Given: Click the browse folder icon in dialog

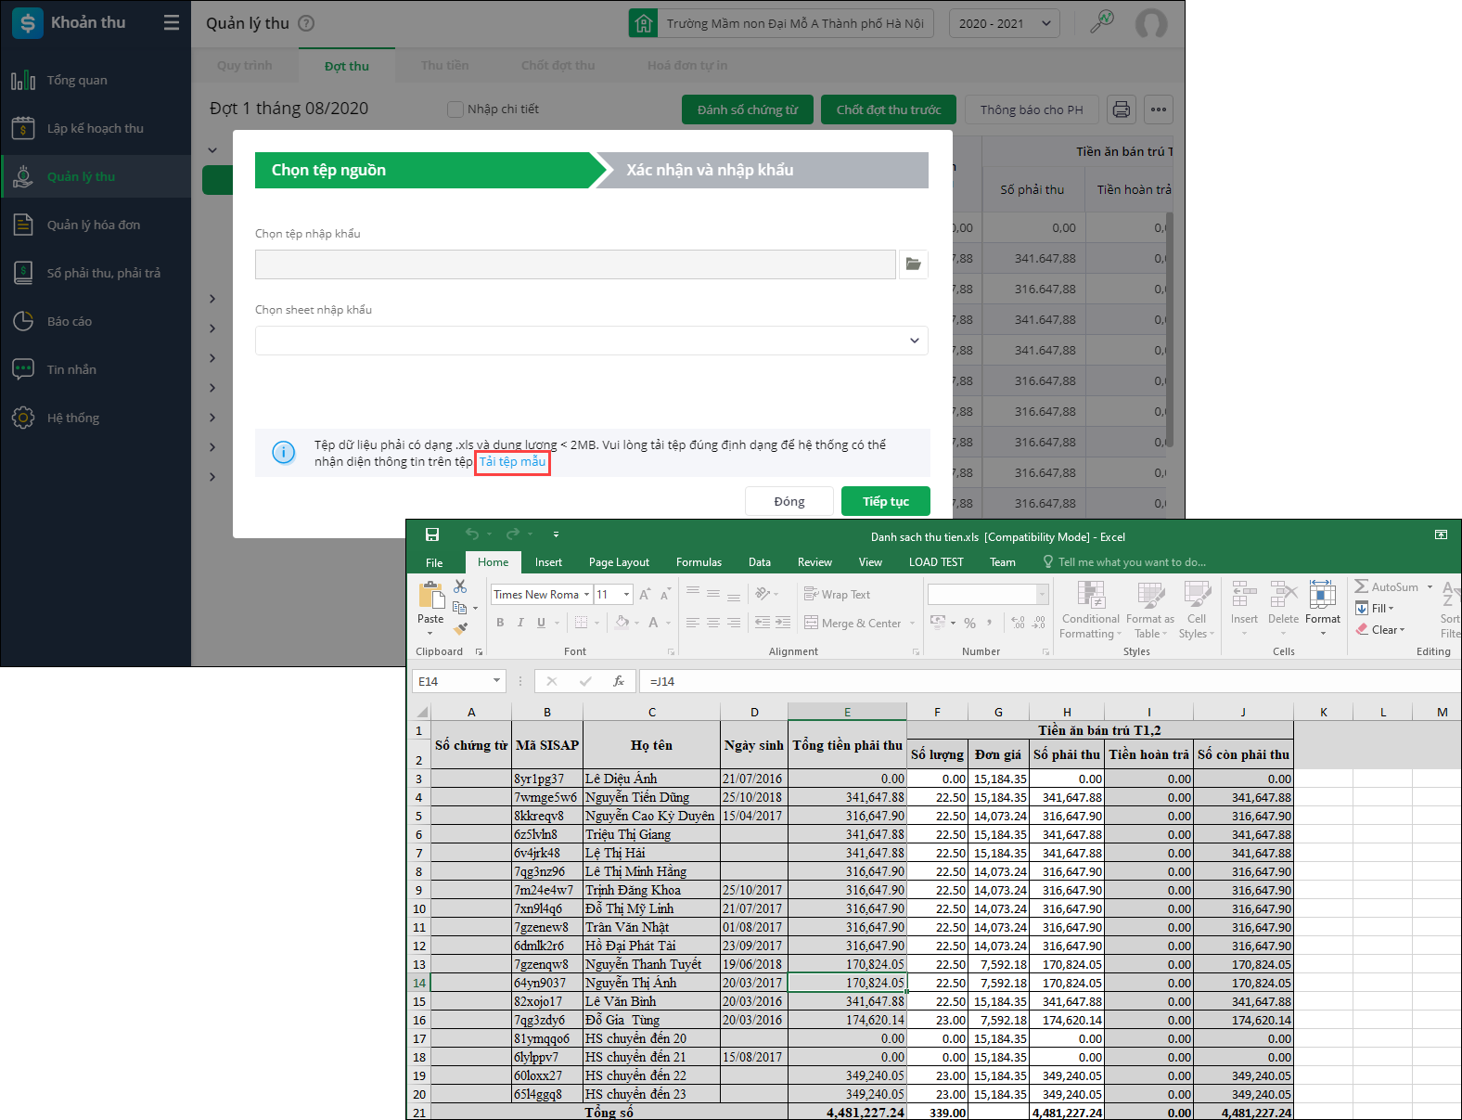Looking at the screenshot, I should (x=914, y=264).
